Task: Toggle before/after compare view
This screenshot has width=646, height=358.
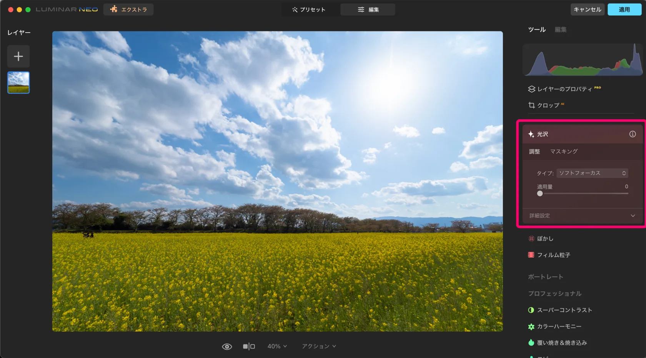Action: point(249,346)
